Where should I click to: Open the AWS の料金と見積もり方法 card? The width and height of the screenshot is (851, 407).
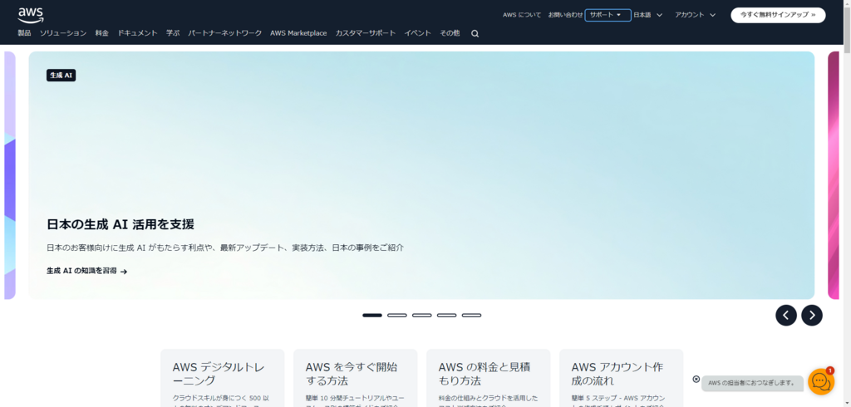pos(489,378)
